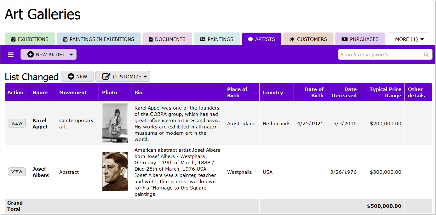Click New button beside List Changed
The width and height of the screenshot is (436, 215).
point(77,76)
